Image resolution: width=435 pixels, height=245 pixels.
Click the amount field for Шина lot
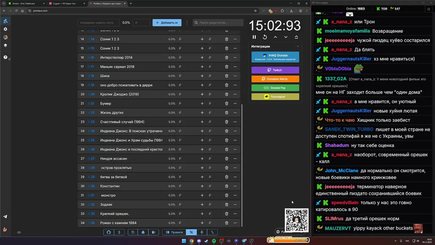click(x=187, y=76)
